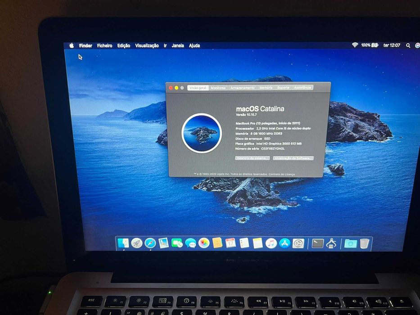
Task: Launch Safari from the Dock
Action: [x=150, y=243]
